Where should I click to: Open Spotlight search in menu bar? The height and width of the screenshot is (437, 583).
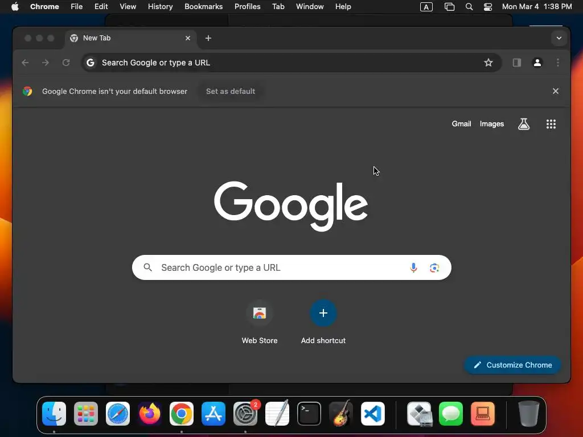click(469, 7)
